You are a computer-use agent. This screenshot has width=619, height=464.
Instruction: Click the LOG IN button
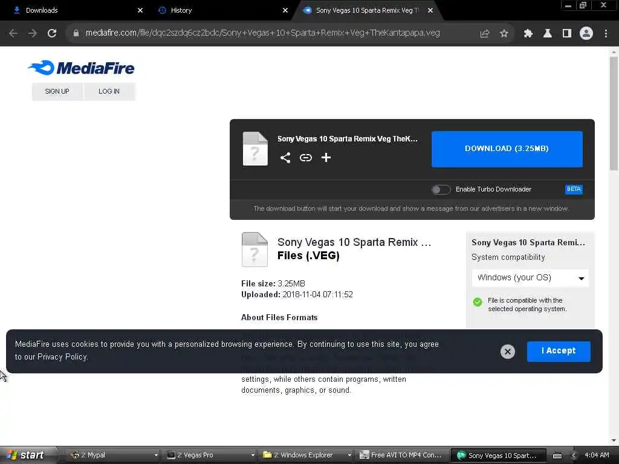coord(109,92)
